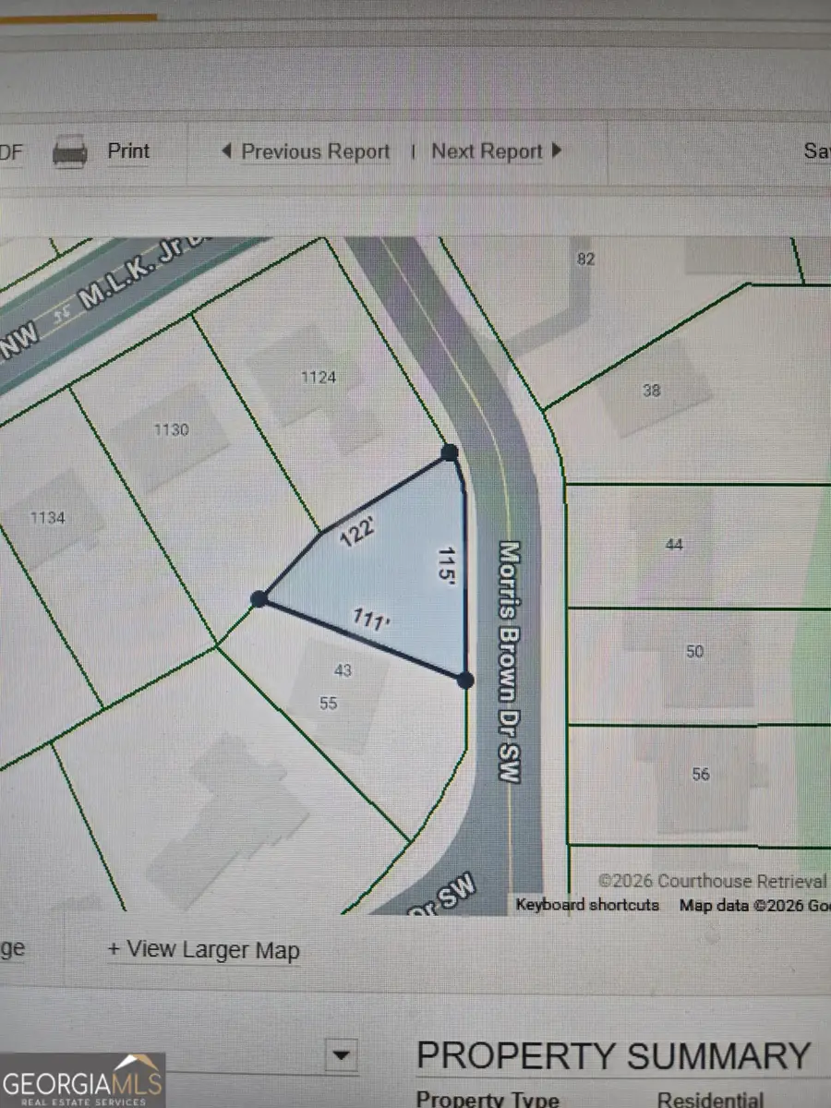Click the bottom vertex marker on the parcel outline
This screenshot has width=831, height=1108.
click(464, 680)
